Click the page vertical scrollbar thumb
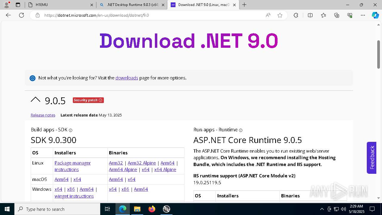This screenshot has width=382, height=215. [379, 55]
